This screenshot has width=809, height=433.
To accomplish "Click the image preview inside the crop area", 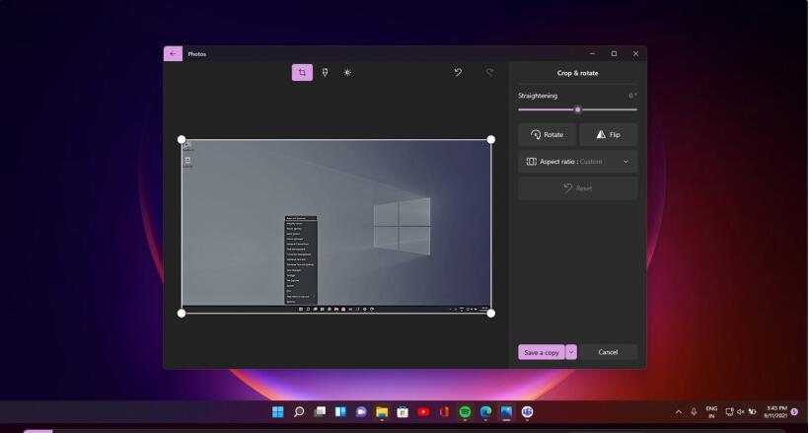I will tap(336, 226).
